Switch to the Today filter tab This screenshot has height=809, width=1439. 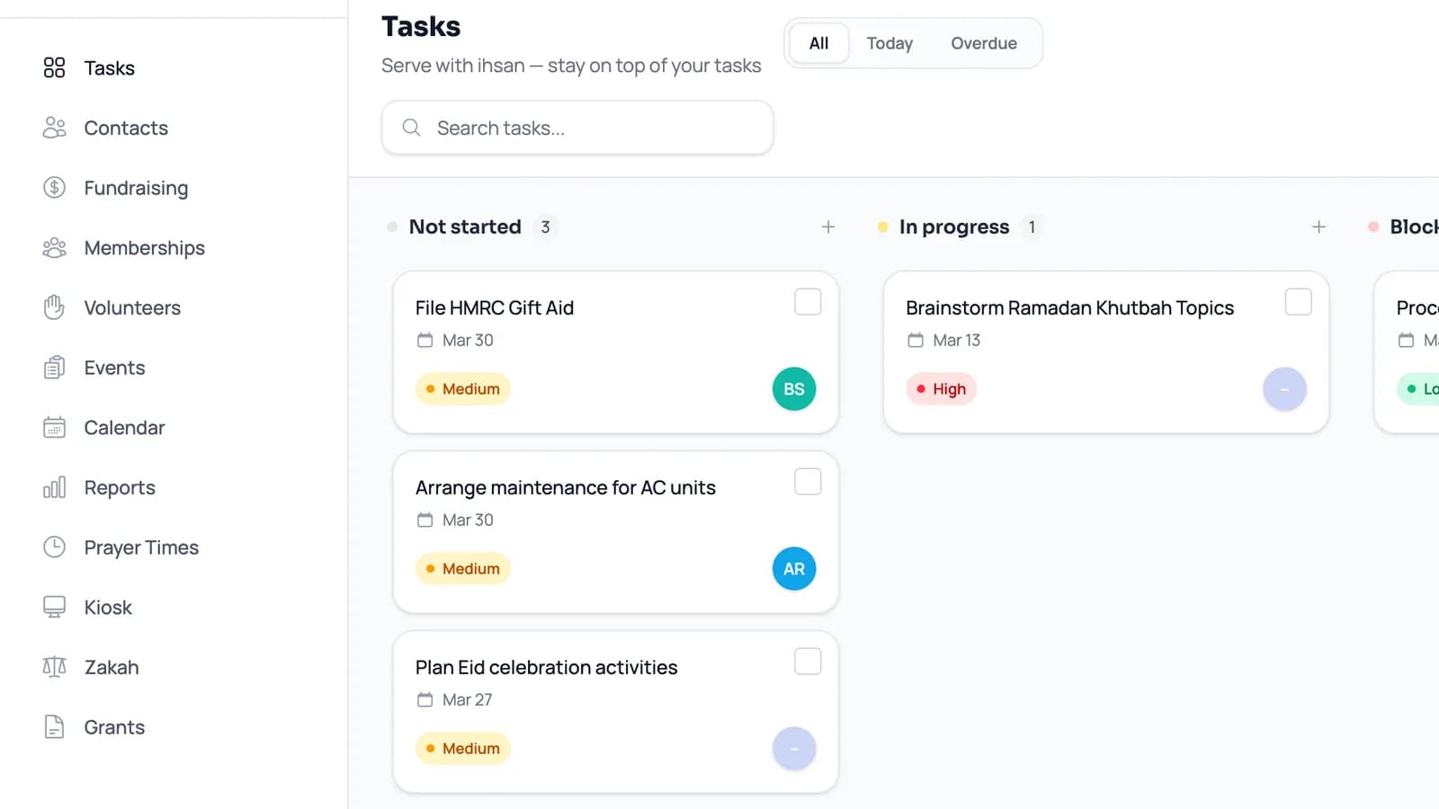pos(889,42)
